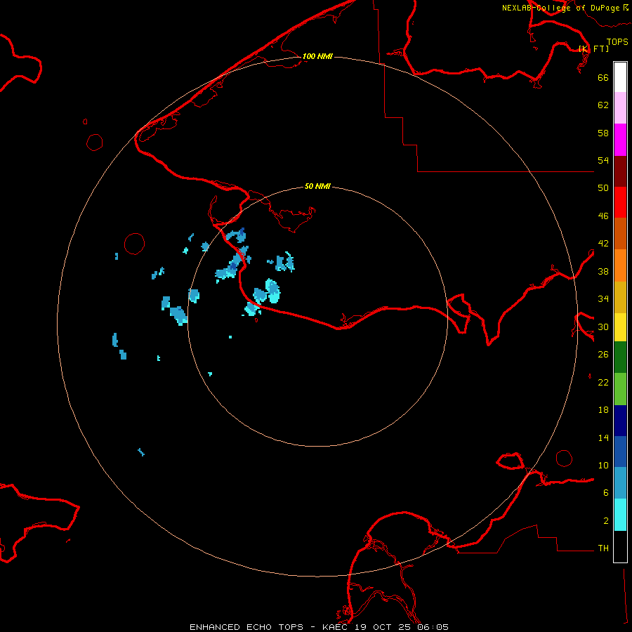
Task: Click the bright yellow legend swatch
Action: (x=620, y=327)
